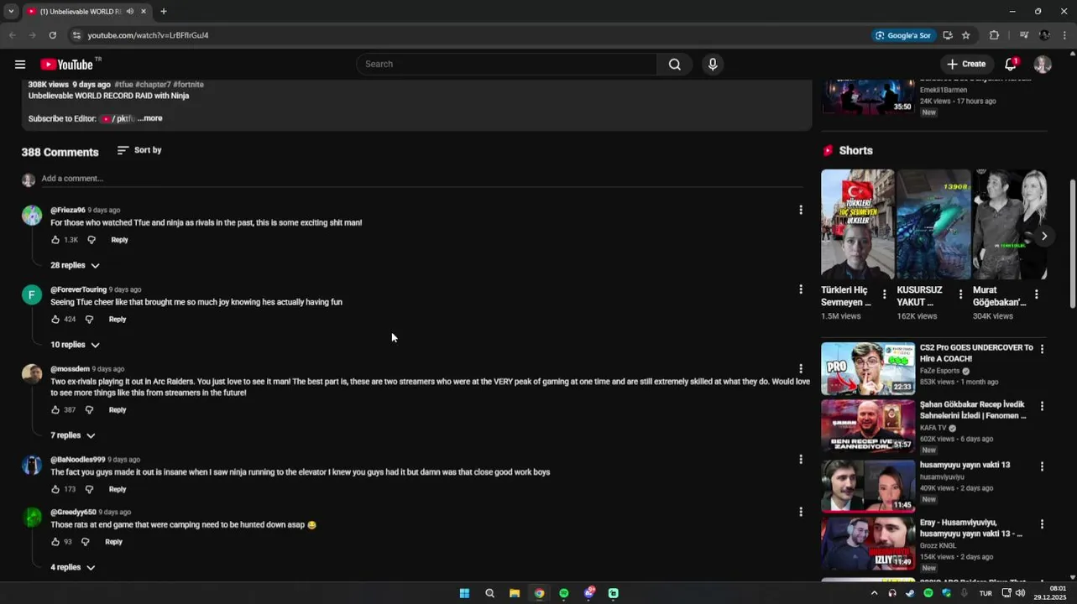Expand 4 replies under @Greedyy650
Viewport: 1077px width, 604px height.
(x=73, y=568)
